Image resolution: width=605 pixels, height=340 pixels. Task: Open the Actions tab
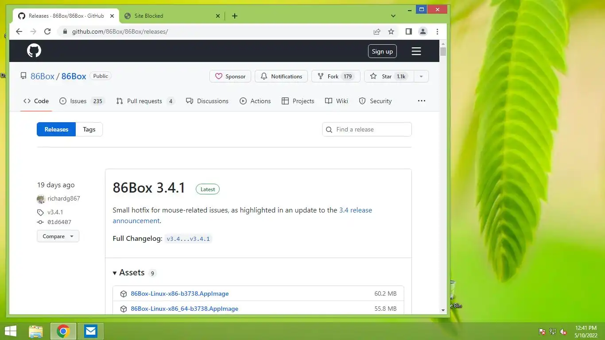click(255, 101)
